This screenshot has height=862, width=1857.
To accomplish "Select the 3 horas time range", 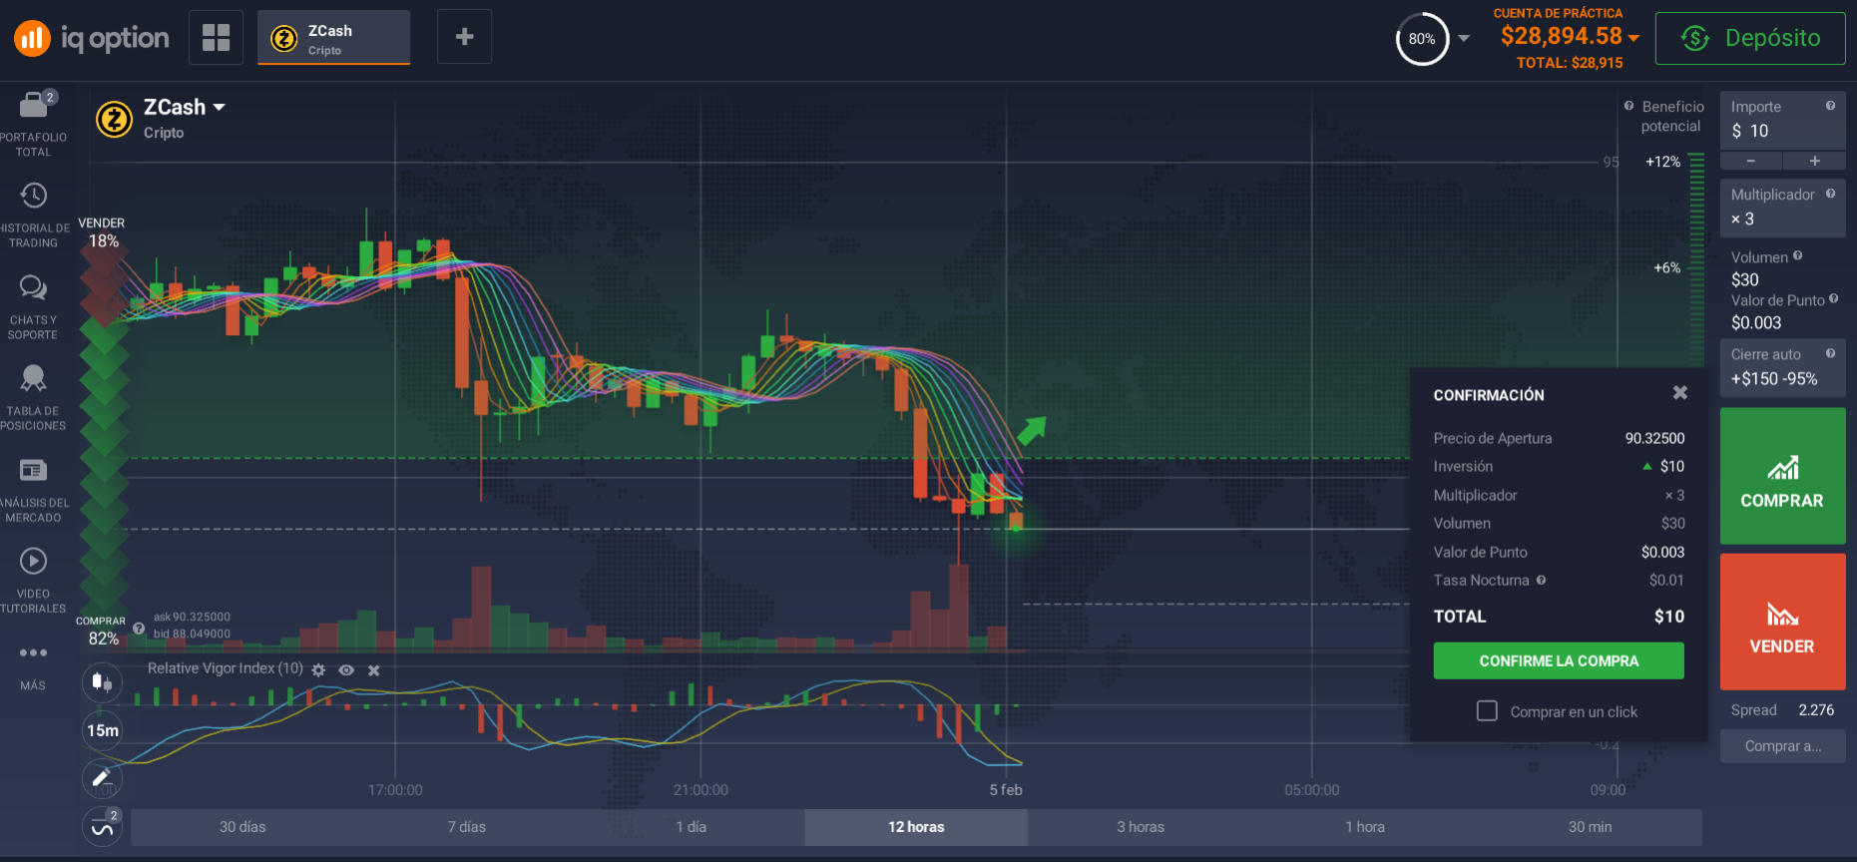I will coord(1141,827).
